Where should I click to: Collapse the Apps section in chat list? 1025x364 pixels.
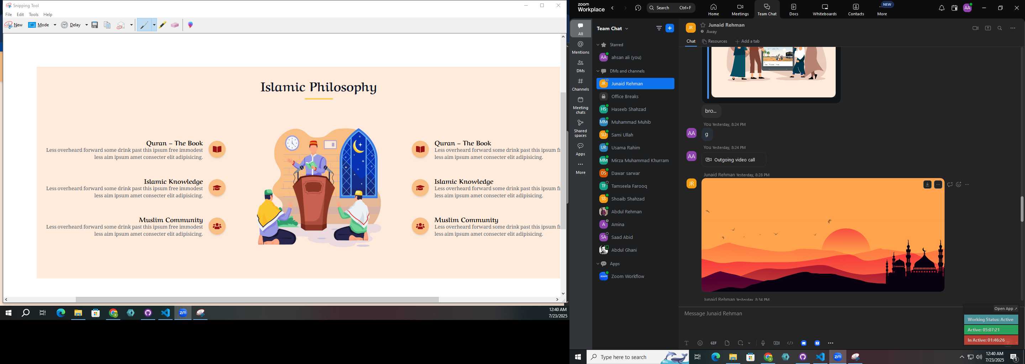click(x=598, y=264)
